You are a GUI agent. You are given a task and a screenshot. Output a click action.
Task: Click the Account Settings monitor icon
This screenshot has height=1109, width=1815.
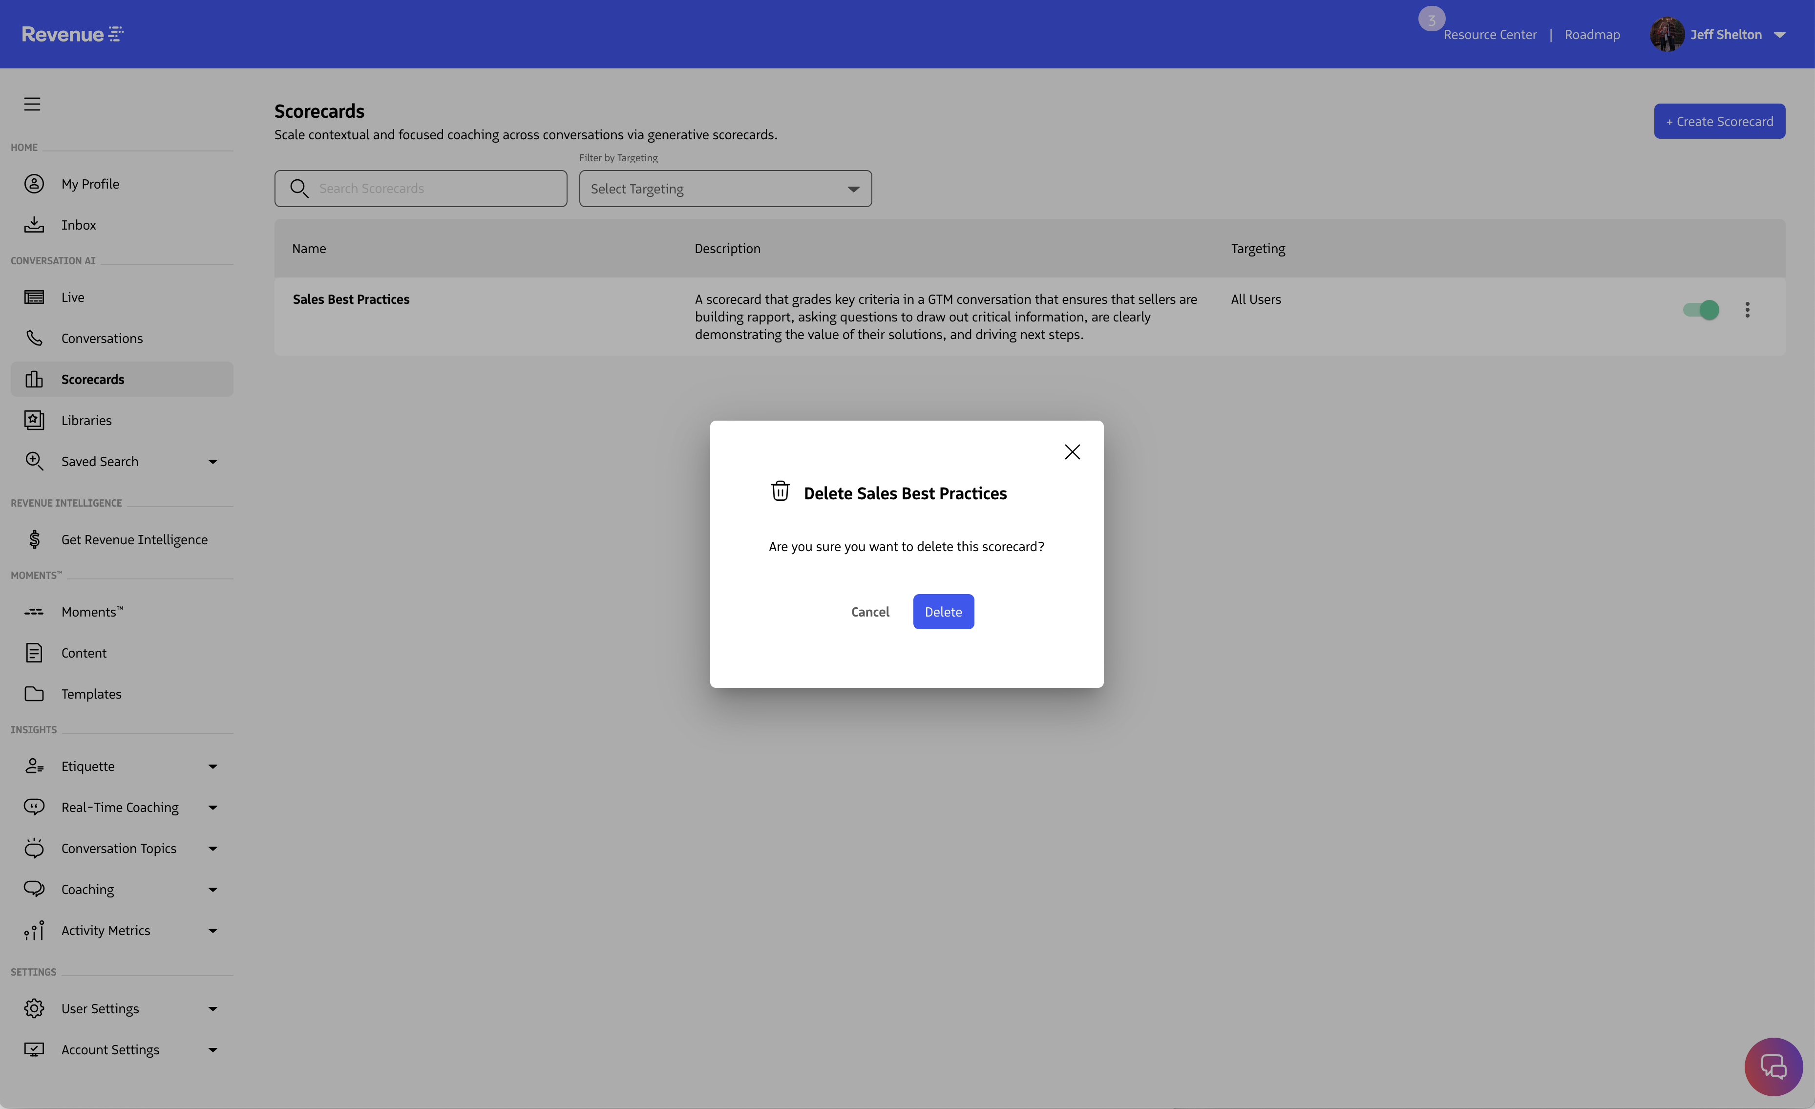click(x=34, y=1049)
